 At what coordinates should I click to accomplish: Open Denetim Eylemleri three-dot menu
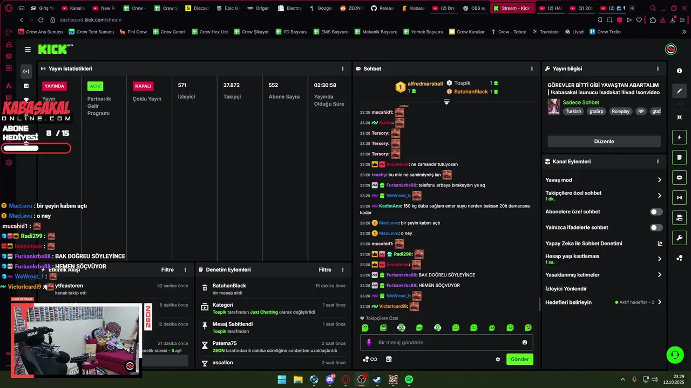(x=342, y=269)
